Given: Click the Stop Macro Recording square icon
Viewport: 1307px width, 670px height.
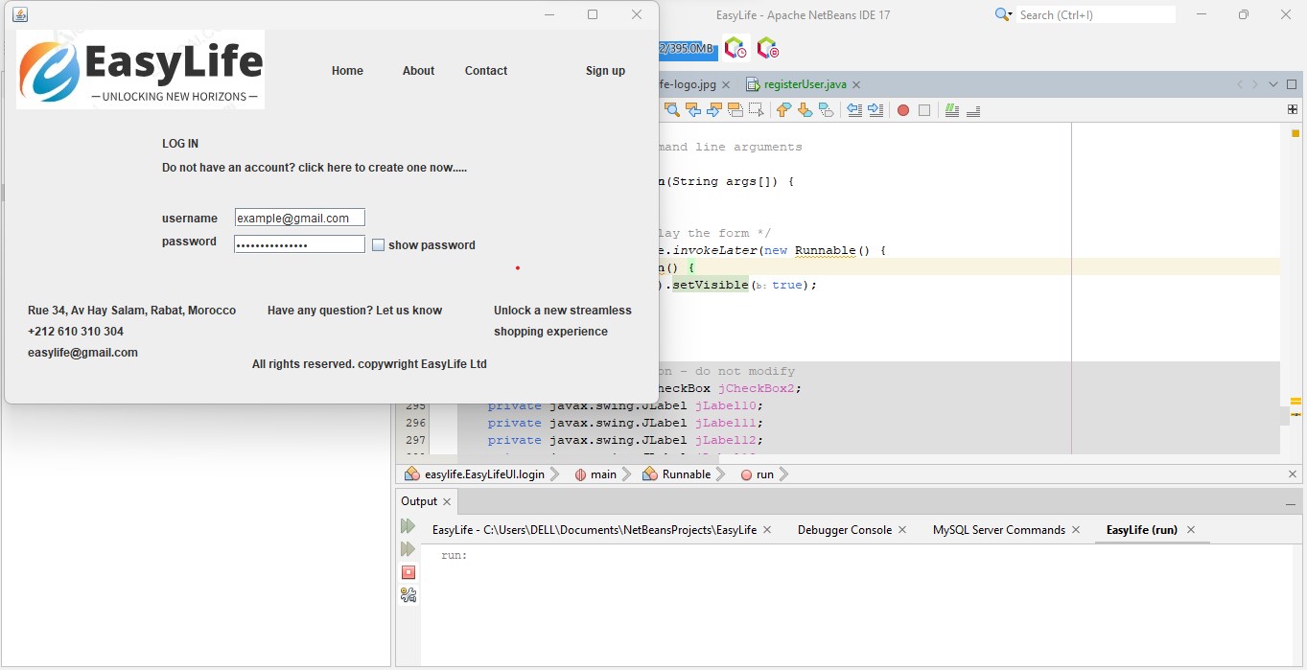Looking at the screenshot, I should tap(924, 110).
